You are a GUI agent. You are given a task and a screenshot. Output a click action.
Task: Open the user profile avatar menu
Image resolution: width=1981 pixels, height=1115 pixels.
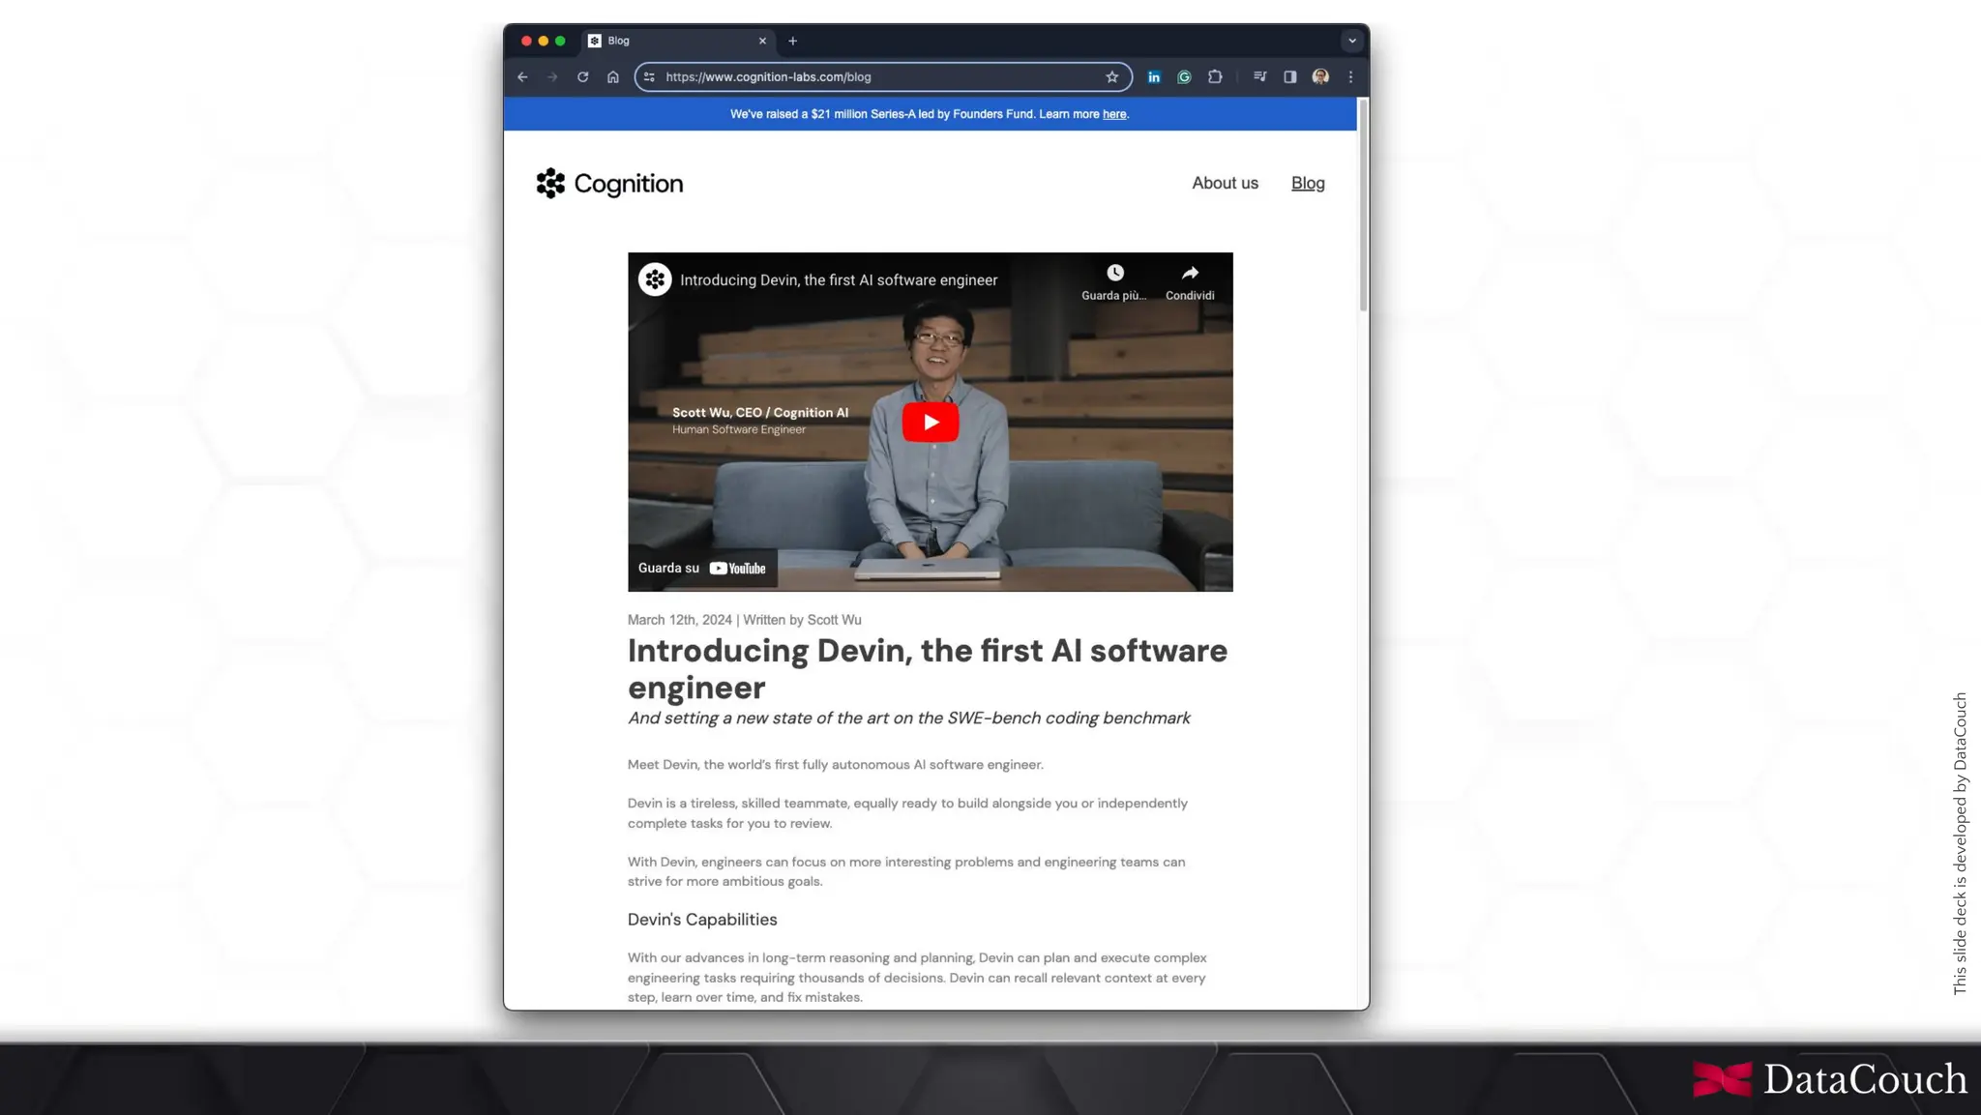[x=1320, y=77]
